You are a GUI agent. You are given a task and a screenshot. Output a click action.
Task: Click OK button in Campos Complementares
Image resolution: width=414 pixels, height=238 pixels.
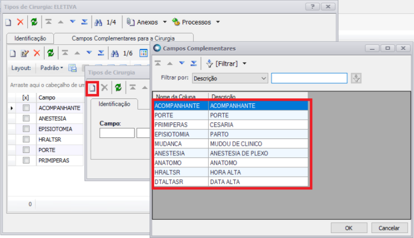pyautogui.click(x=349, y=228)
